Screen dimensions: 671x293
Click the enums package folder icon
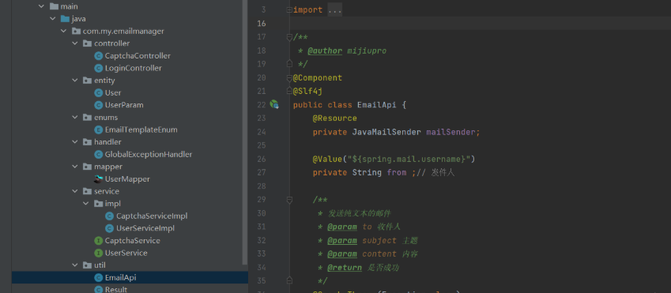[x=87, y=118]
